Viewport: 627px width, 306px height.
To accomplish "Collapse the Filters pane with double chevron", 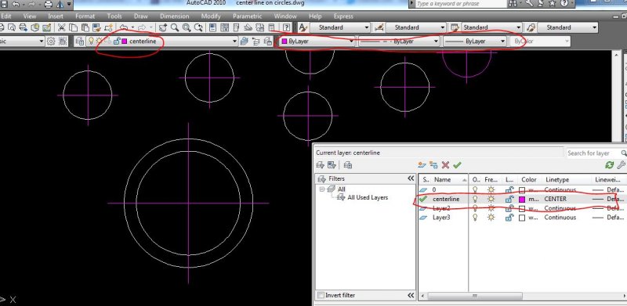I will [x=411, y=178].
